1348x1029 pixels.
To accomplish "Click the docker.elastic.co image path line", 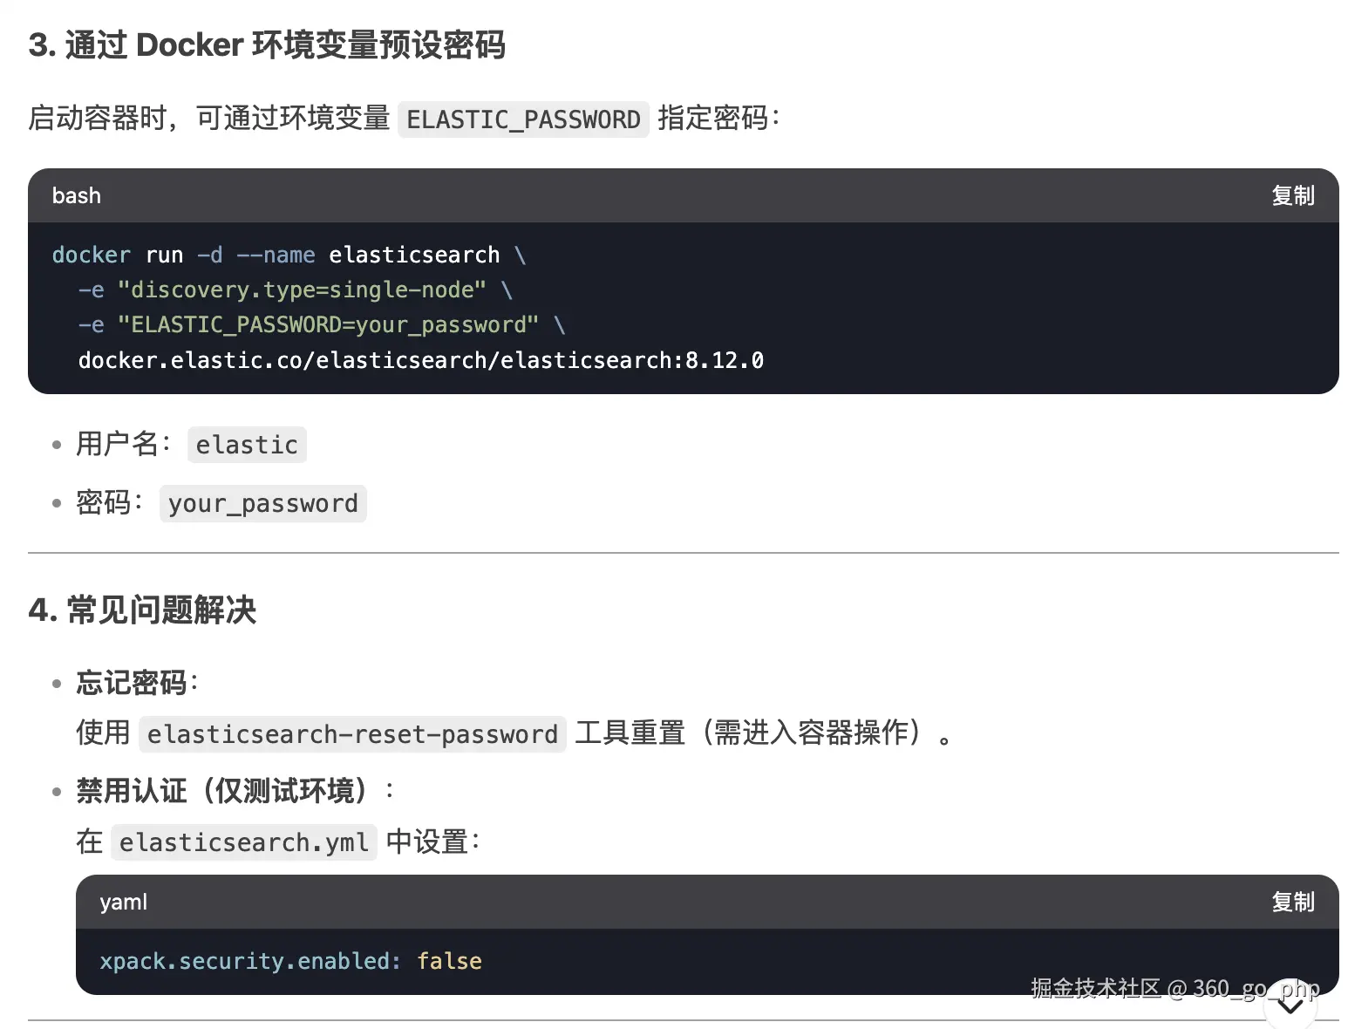I will pyautogui.click(x=420, y=360).
